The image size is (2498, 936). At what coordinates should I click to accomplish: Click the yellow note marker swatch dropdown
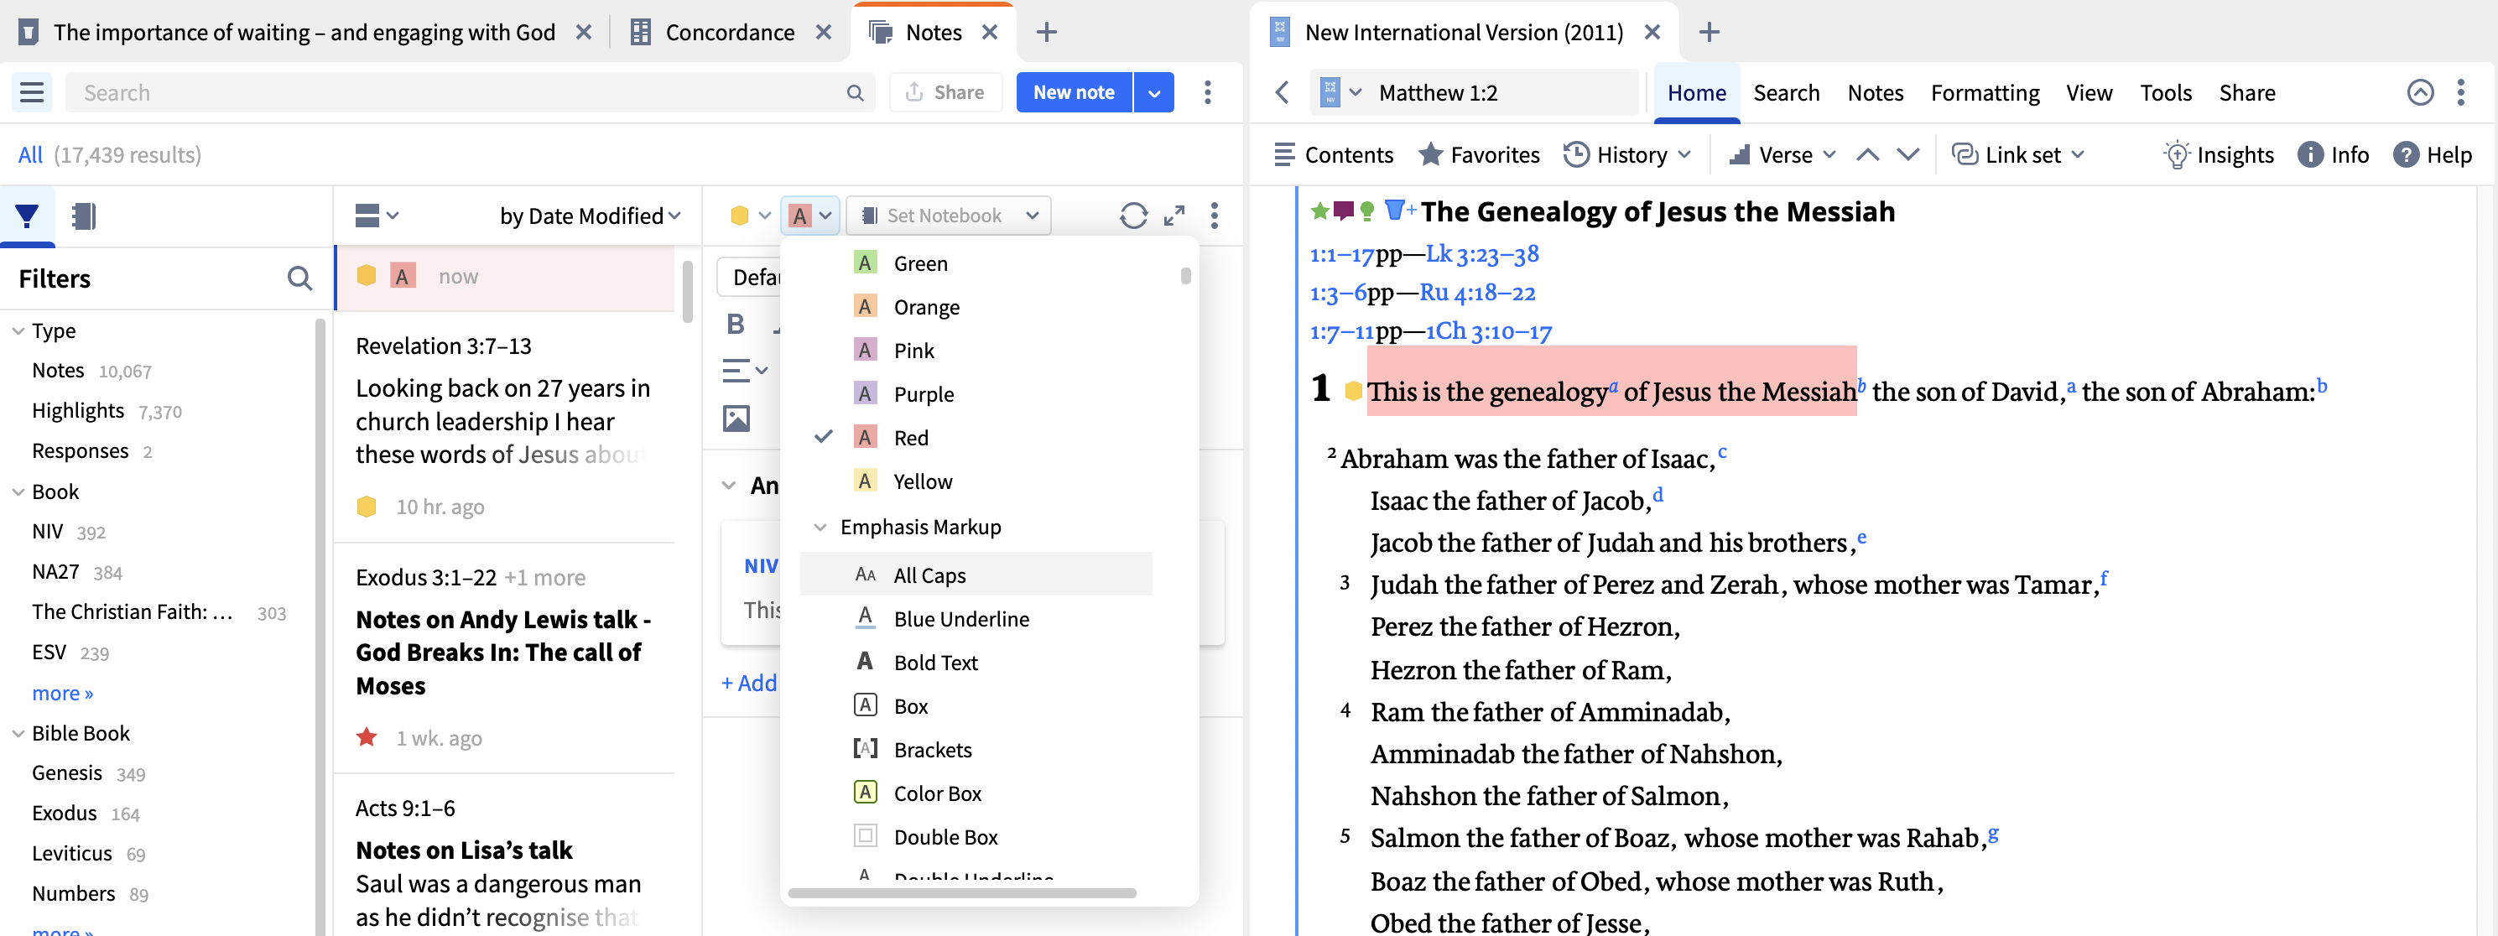click(x=750, y=216)
